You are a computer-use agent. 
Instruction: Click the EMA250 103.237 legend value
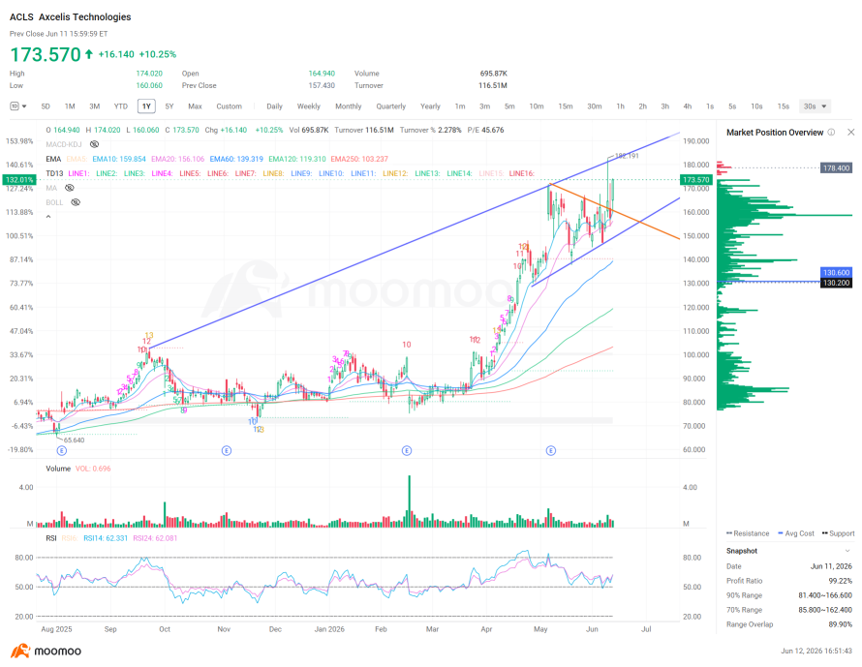(359, 159)
